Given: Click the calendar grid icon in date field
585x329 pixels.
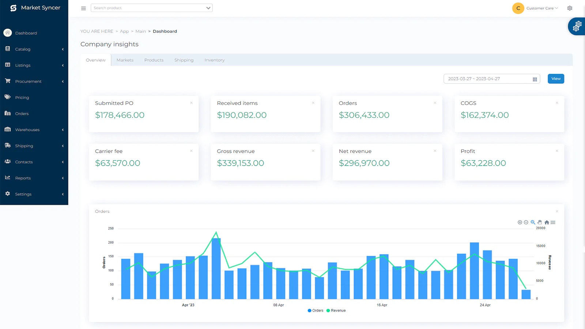Looking at the screenshot, I should 535,79.
